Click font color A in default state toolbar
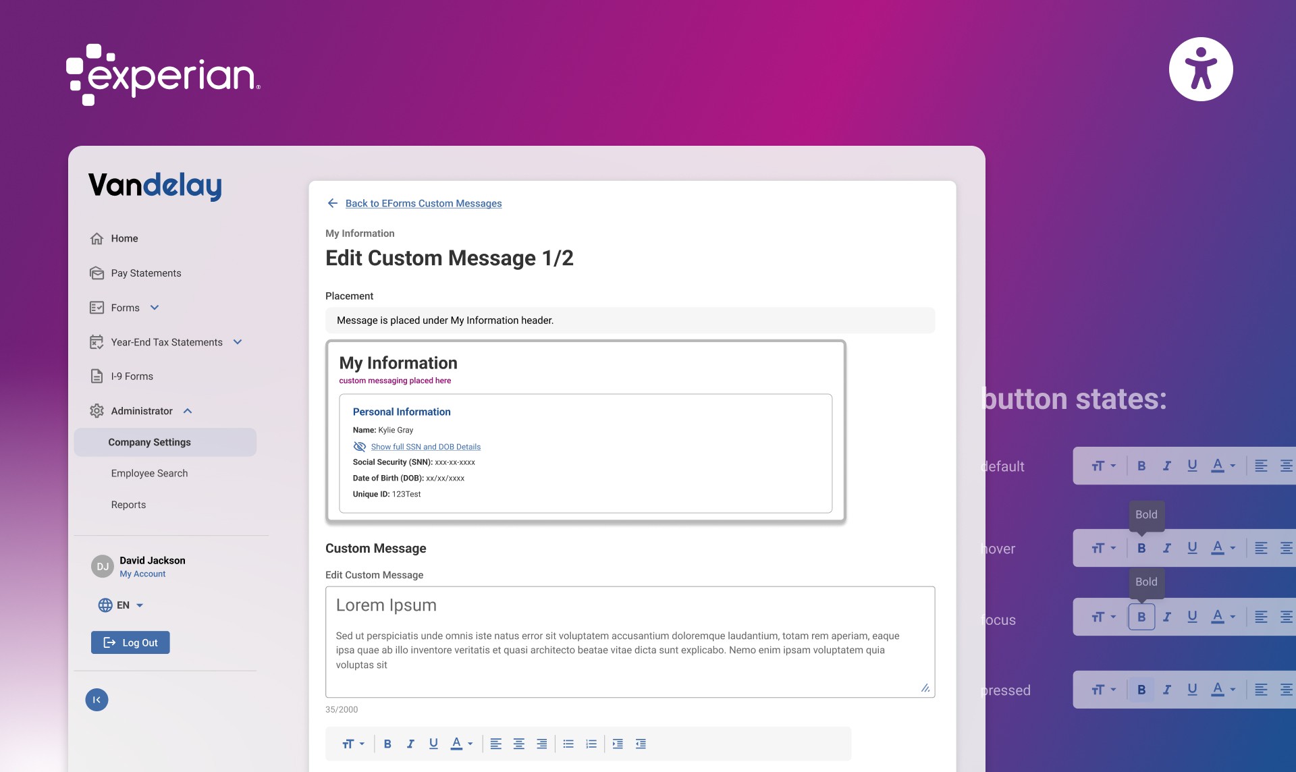This screenshot has width=1296, height=772. (1218, 466)
